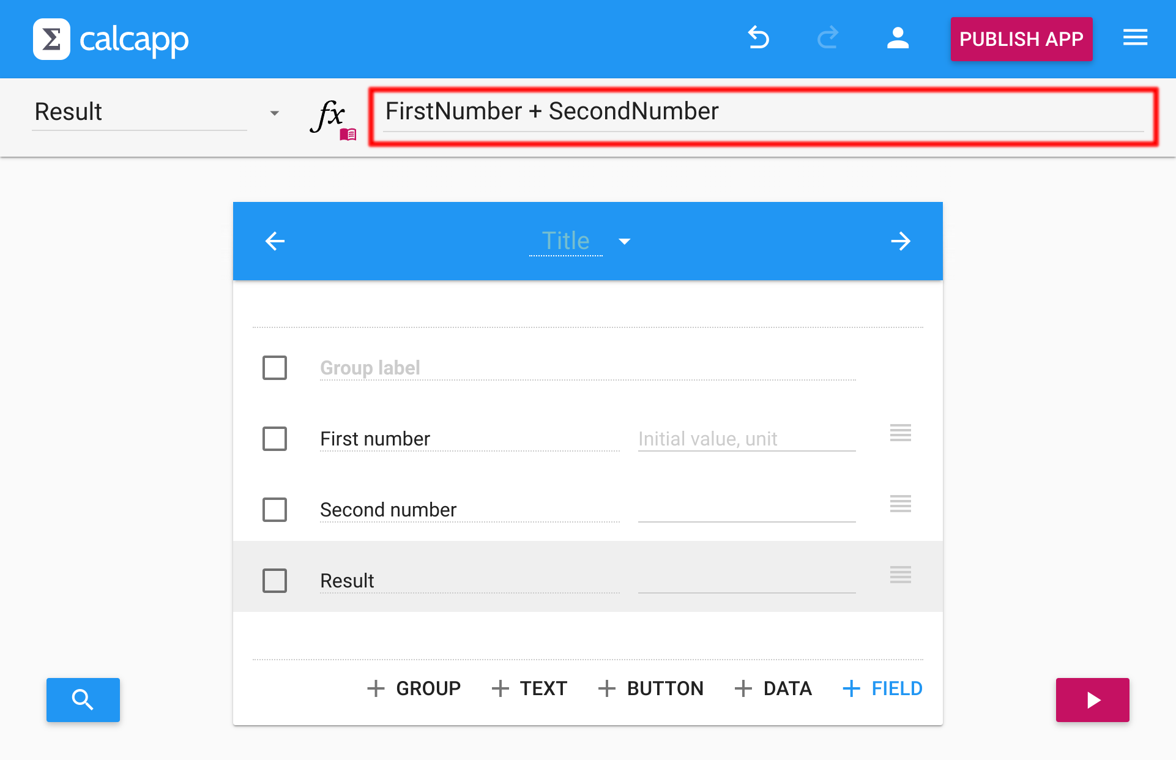The height and width of the screenshot is (760, 1176).
Task: Check the Group label checkbox
Action: [275, 368]
